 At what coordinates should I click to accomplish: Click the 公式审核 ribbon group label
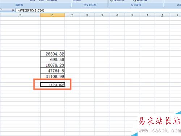[136, 5]
